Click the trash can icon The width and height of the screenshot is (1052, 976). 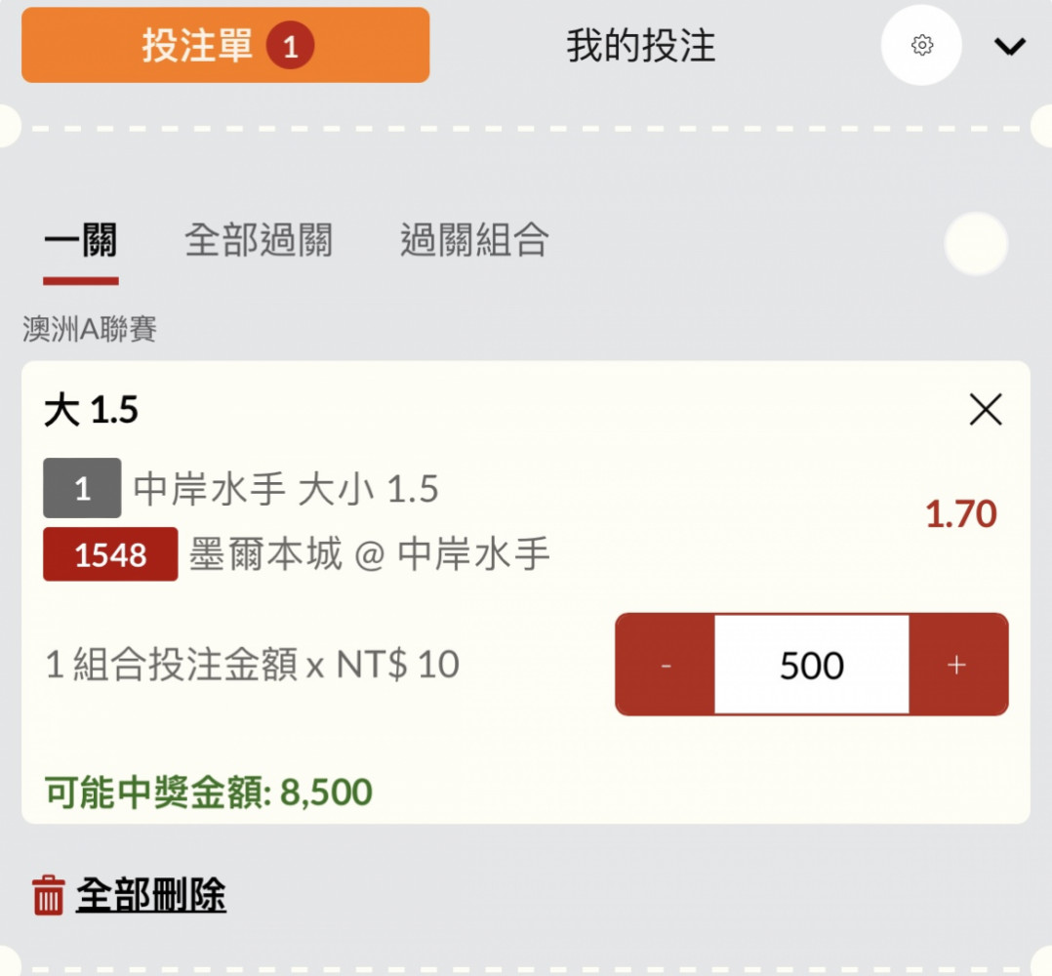49,895
